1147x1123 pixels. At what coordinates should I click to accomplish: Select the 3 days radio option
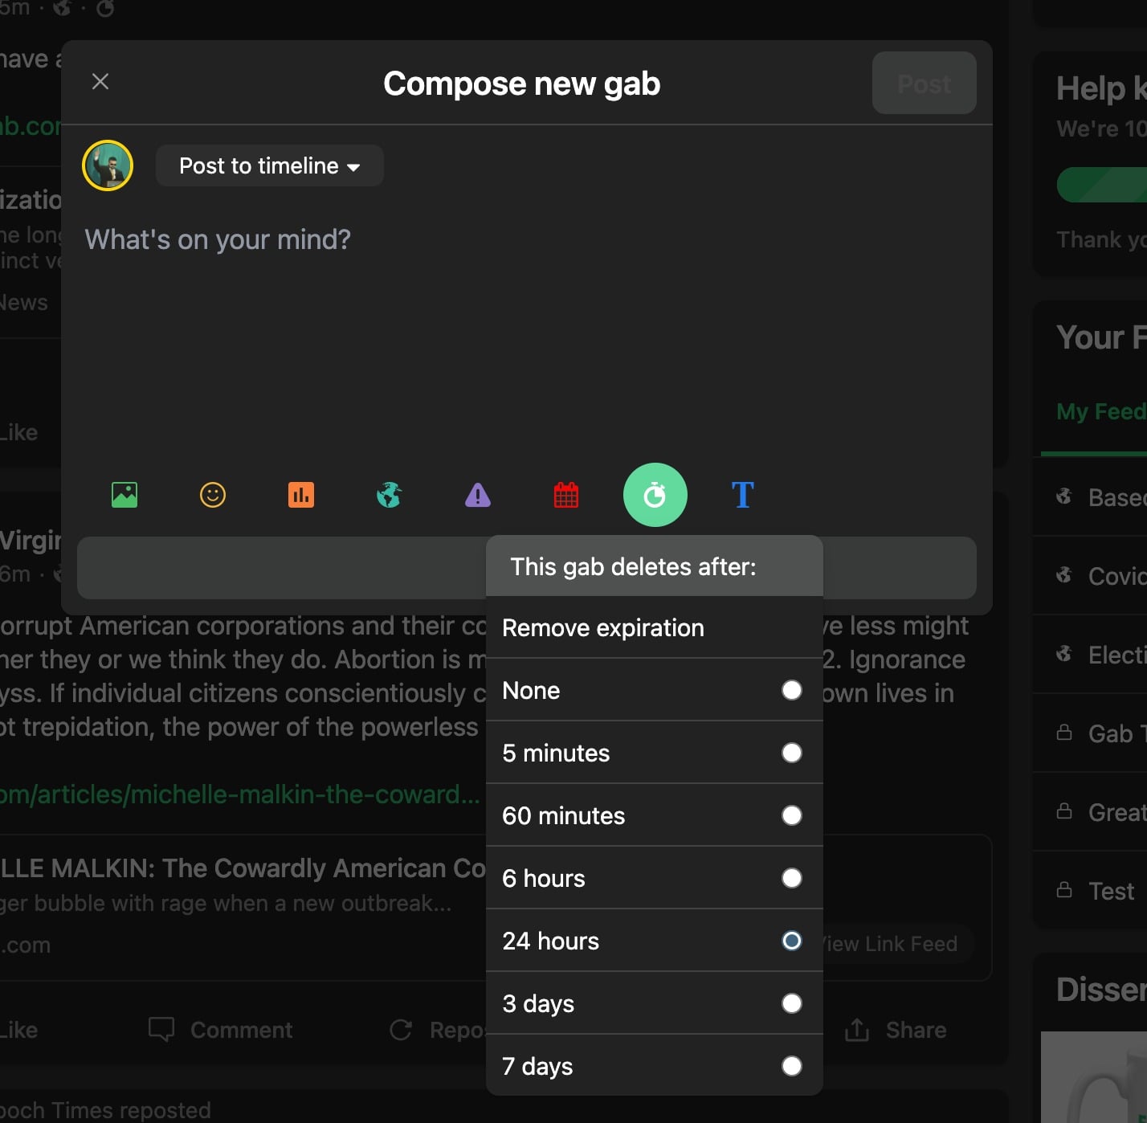[x=792, y=1003]
